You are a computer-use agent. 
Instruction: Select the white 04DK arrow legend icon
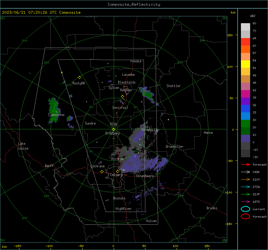point(245,172)
